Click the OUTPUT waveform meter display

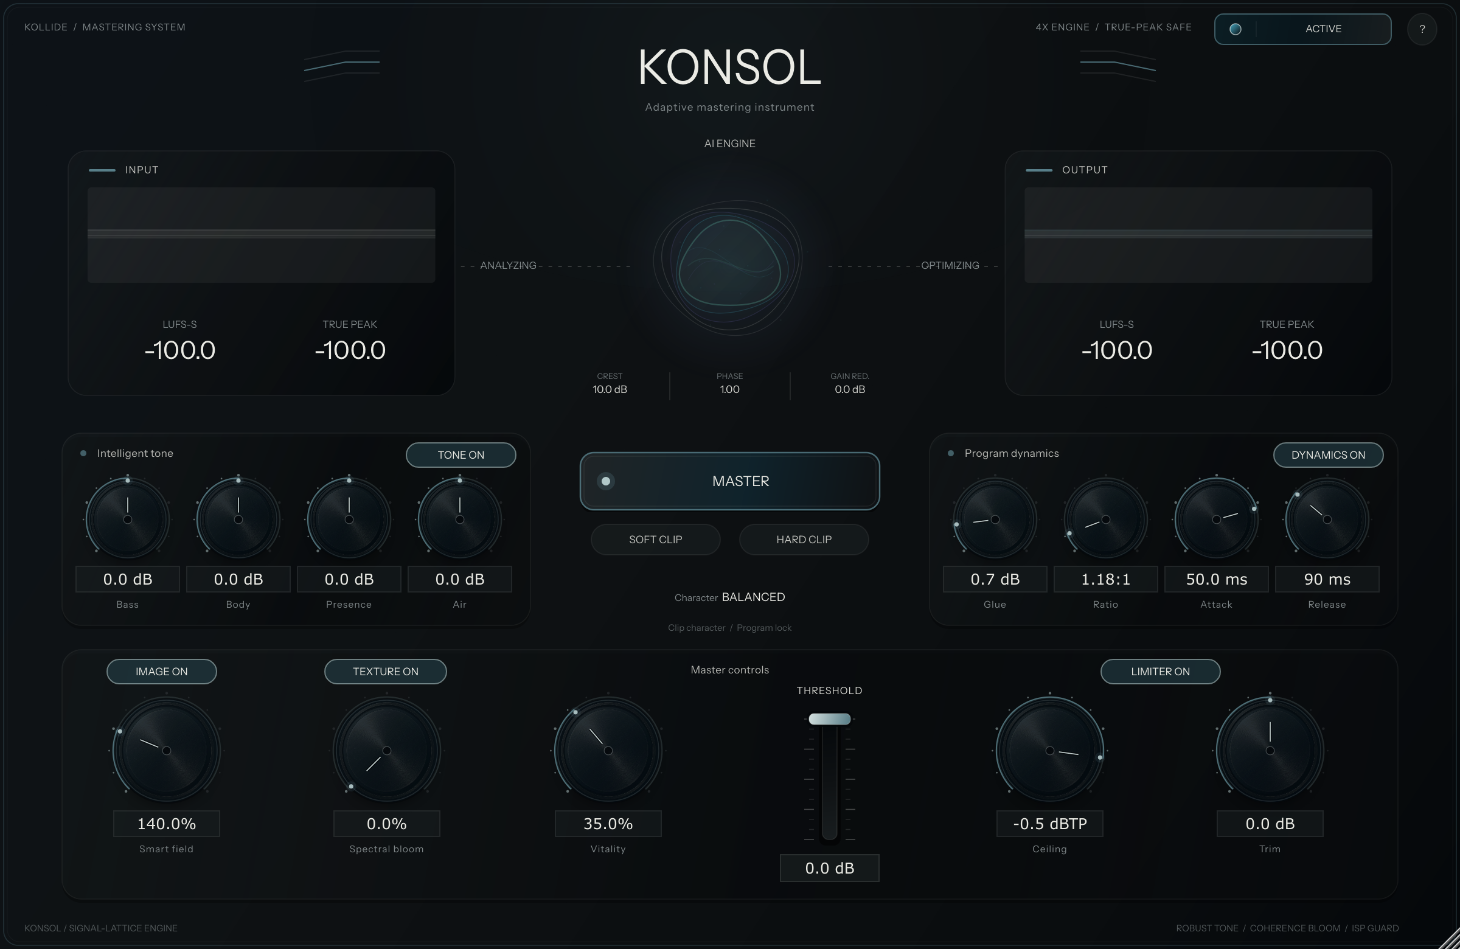point(1198,235)
